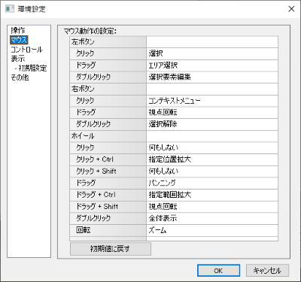Select 視点回転 value in ドラッグ + Shift row
This screenshot has width=301, height=282.
[x=212, y=207]
